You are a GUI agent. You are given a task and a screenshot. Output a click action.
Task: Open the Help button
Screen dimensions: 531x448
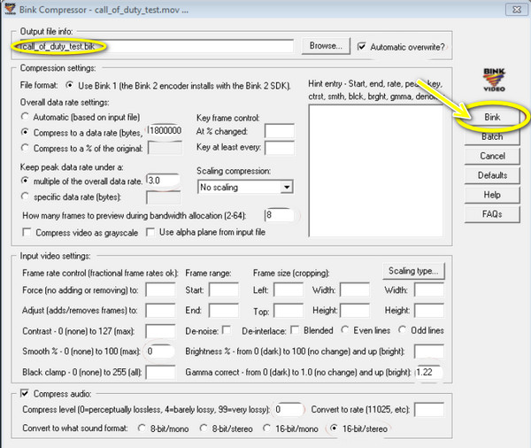point(492,195)
